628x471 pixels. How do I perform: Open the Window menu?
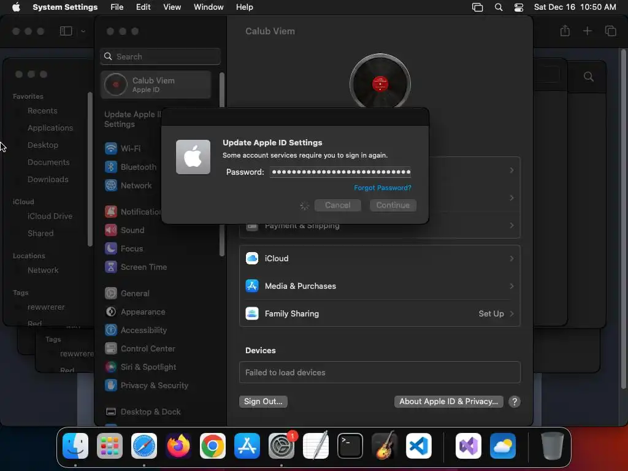[209, 7]
